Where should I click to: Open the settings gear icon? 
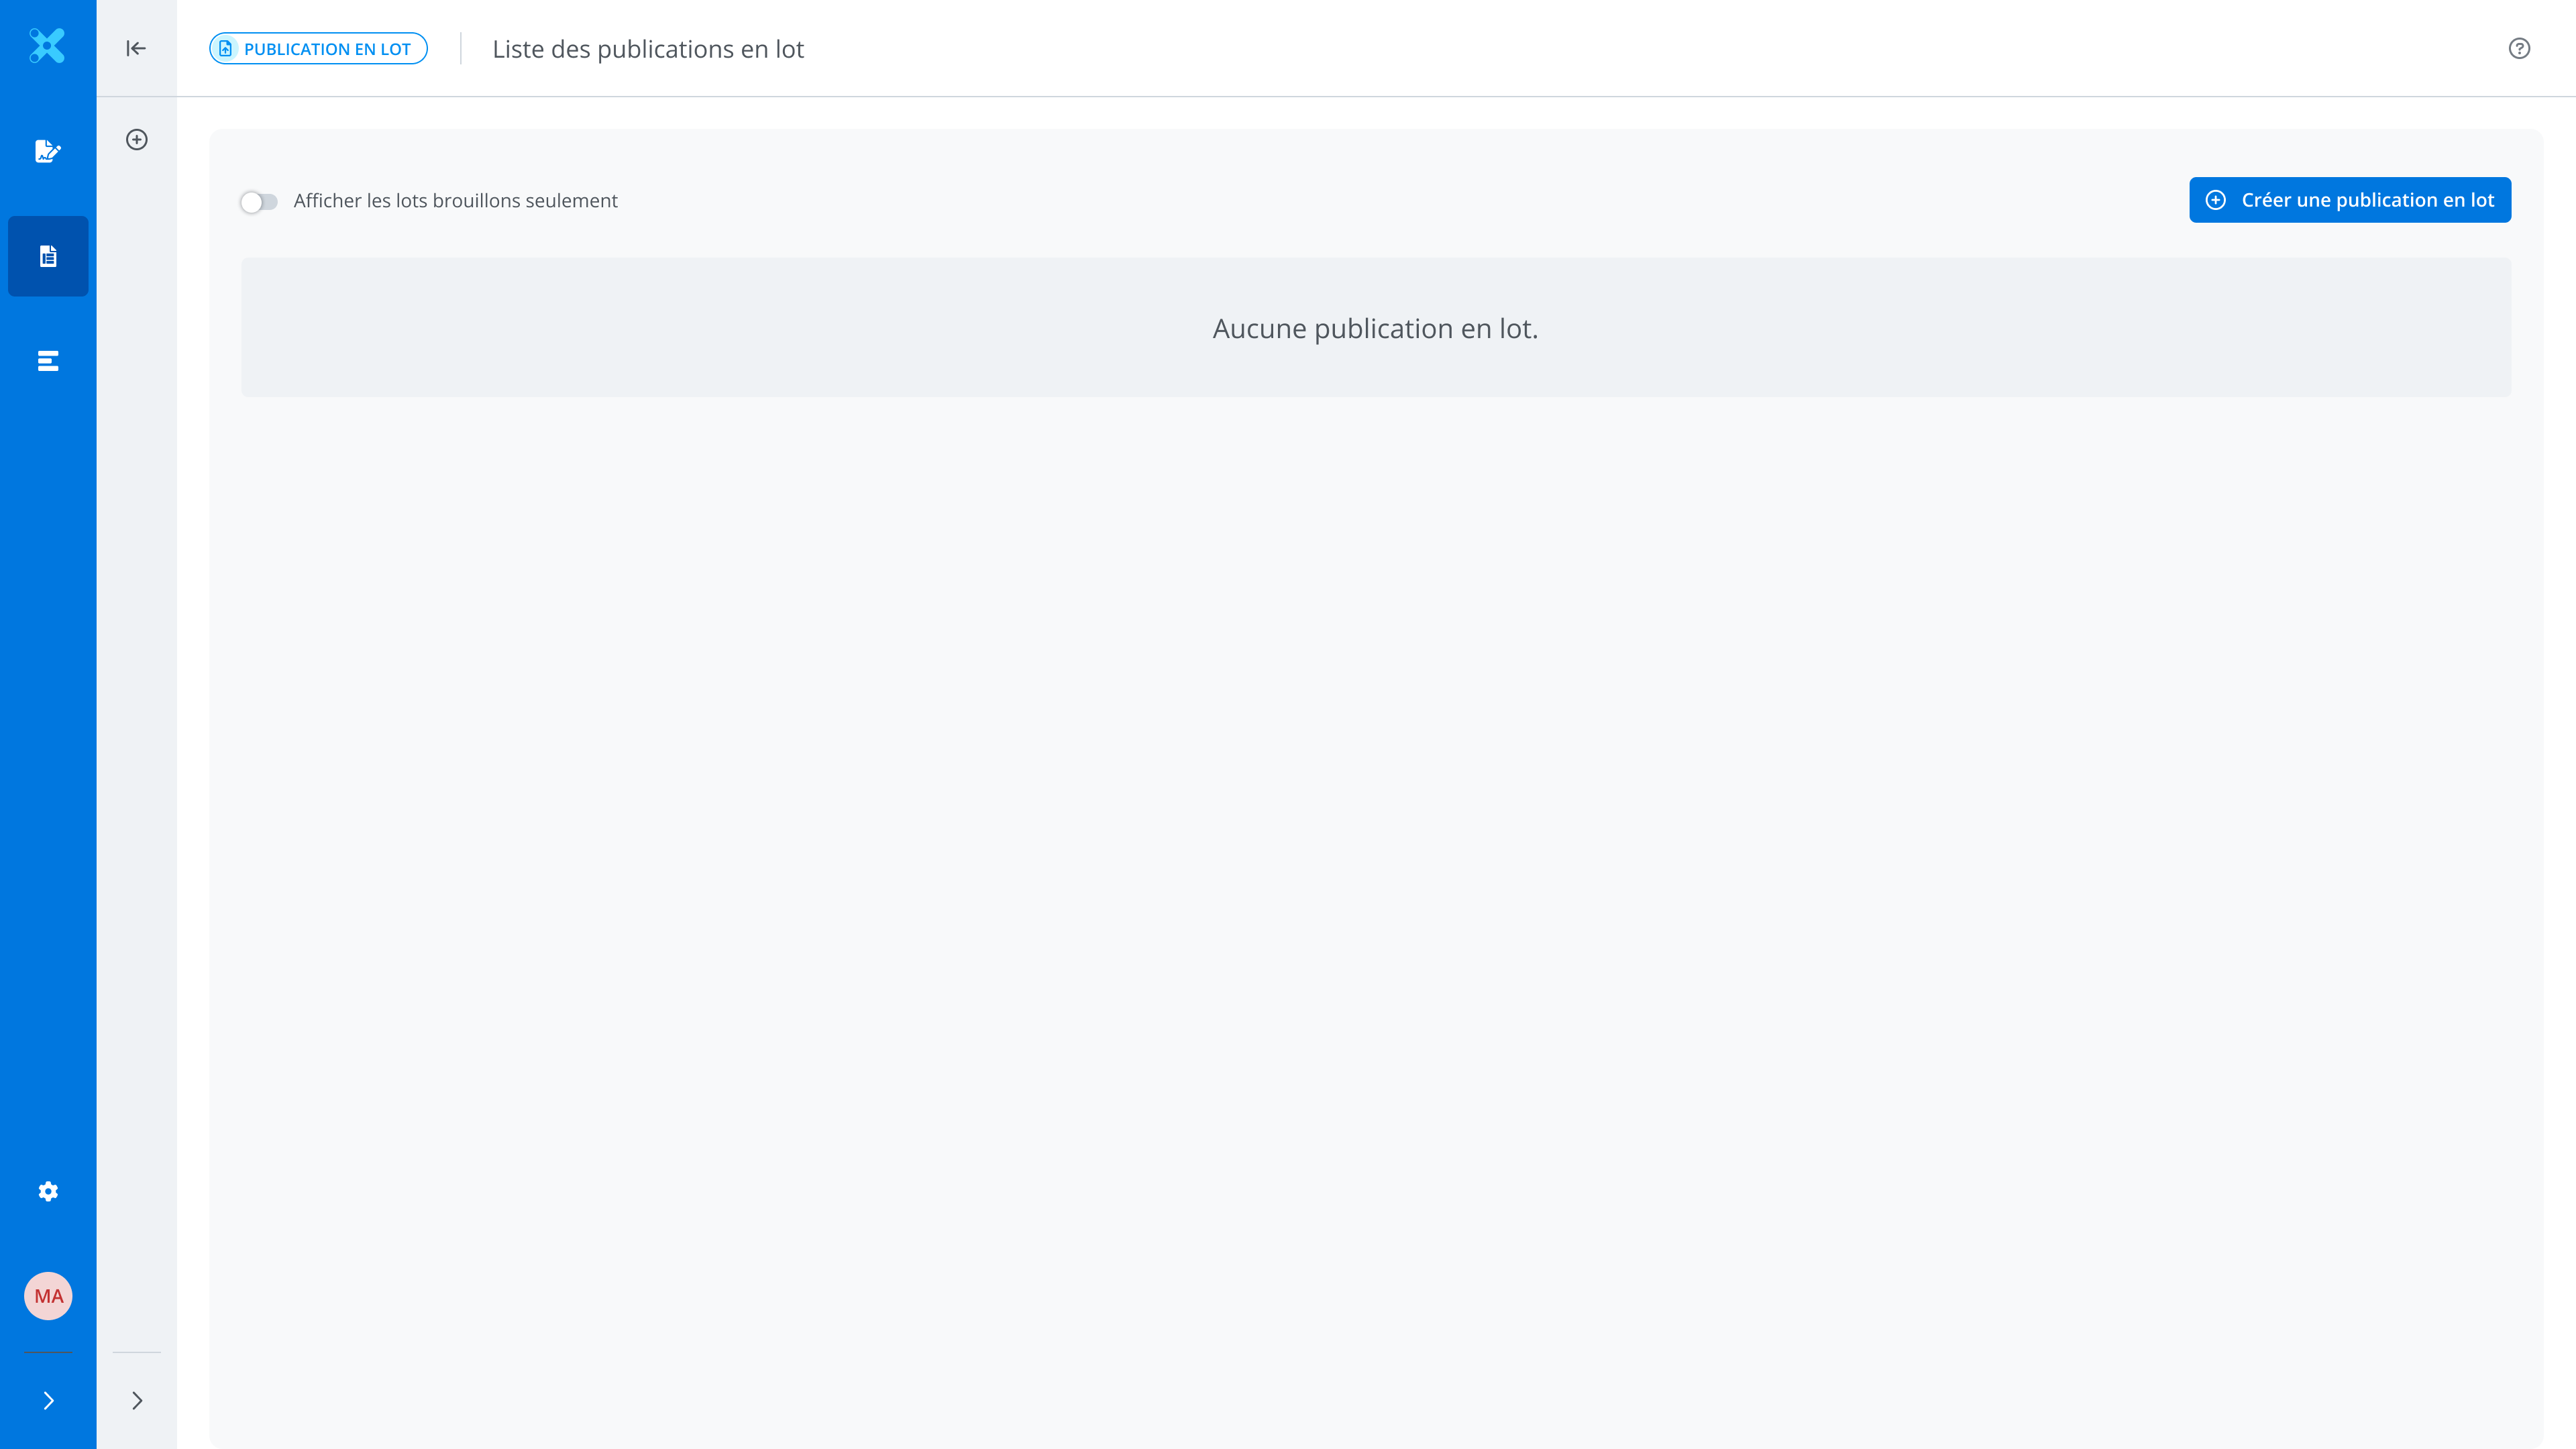(48, 1191)
